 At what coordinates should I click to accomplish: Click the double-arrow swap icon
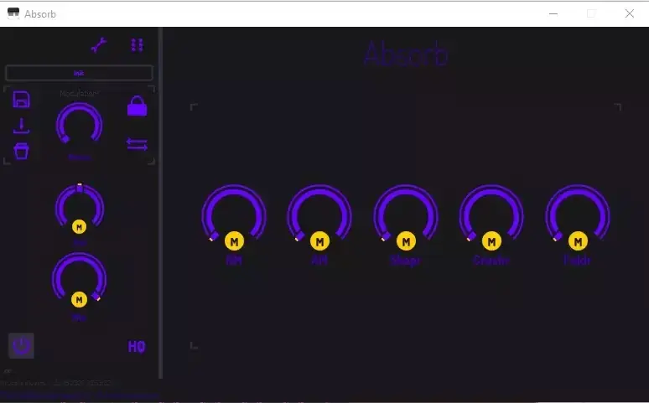tap(137, 144)
